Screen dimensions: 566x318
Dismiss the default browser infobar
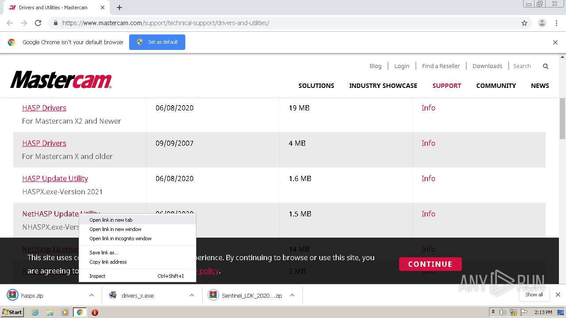click(x=555, y=42)
